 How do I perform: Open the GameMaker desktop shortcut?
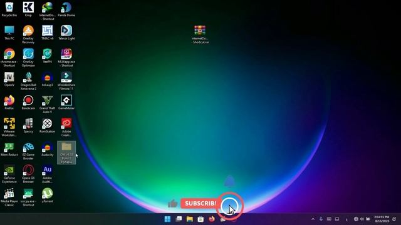pyautogui.click(x=66, y=102)
